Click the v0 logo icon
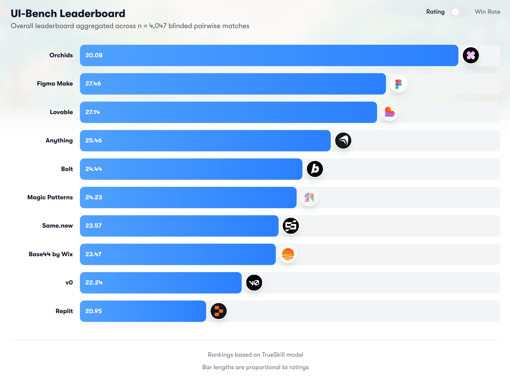This screenshot has width=510, height=377. point(254,283)
